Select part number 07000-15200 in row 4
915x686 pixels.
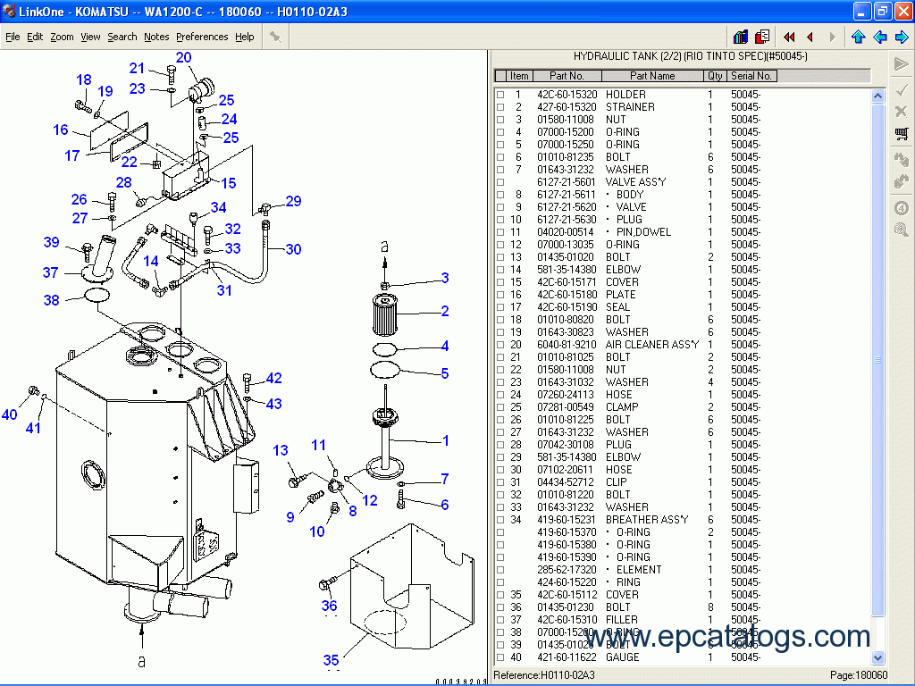pos(566,132)
